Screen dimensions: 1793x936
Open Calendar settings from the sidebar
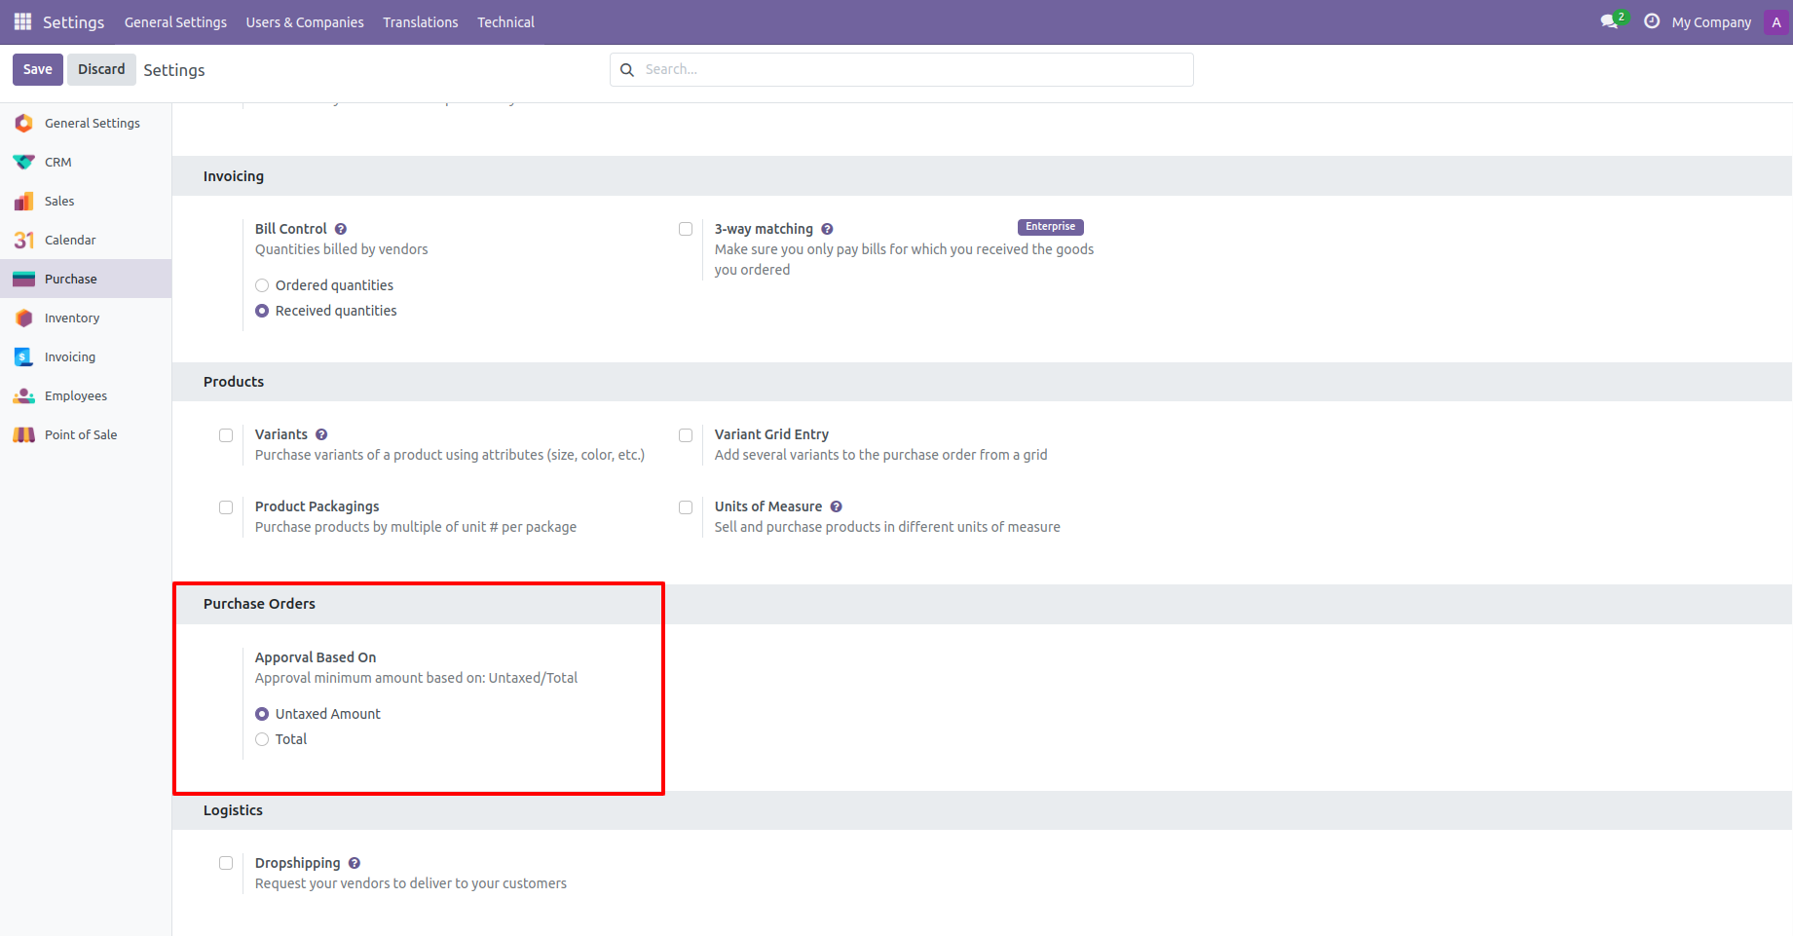pos(70,240)
